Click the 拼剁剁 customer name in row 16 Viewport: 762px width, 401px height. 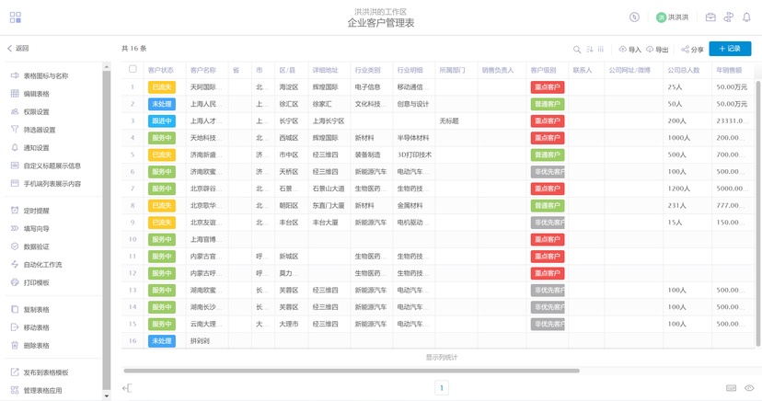point(200,341)
